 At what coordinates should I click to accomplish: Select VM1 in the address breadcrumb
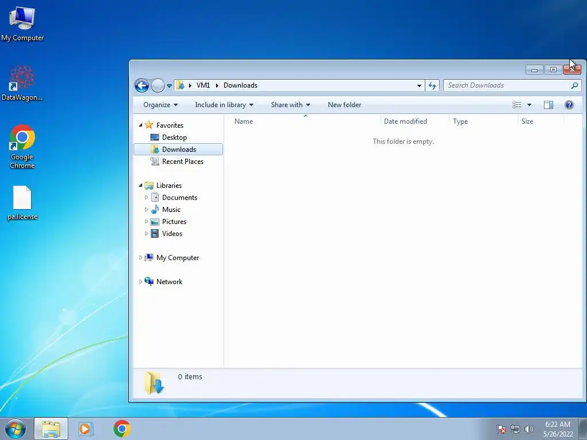click(204, 85)
